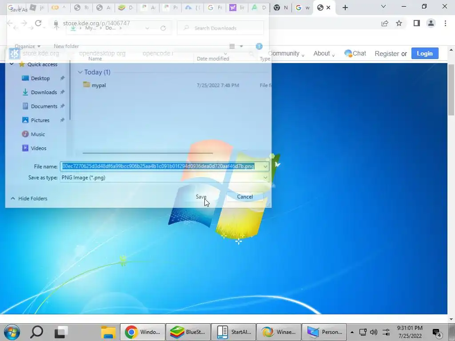Viewport: 455px width, 341px height.
Task: Cancel the Save As dialog
Action: pos(245,197)
